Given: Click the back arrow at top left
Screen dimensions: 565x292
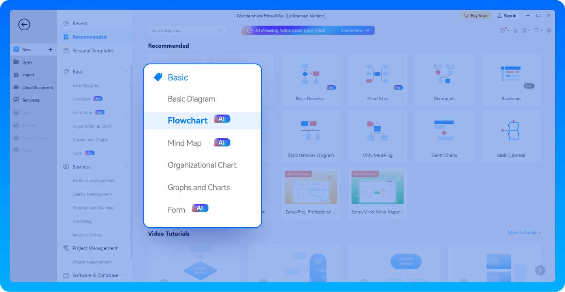Looking at the screenshot, I should coord(24,25).
